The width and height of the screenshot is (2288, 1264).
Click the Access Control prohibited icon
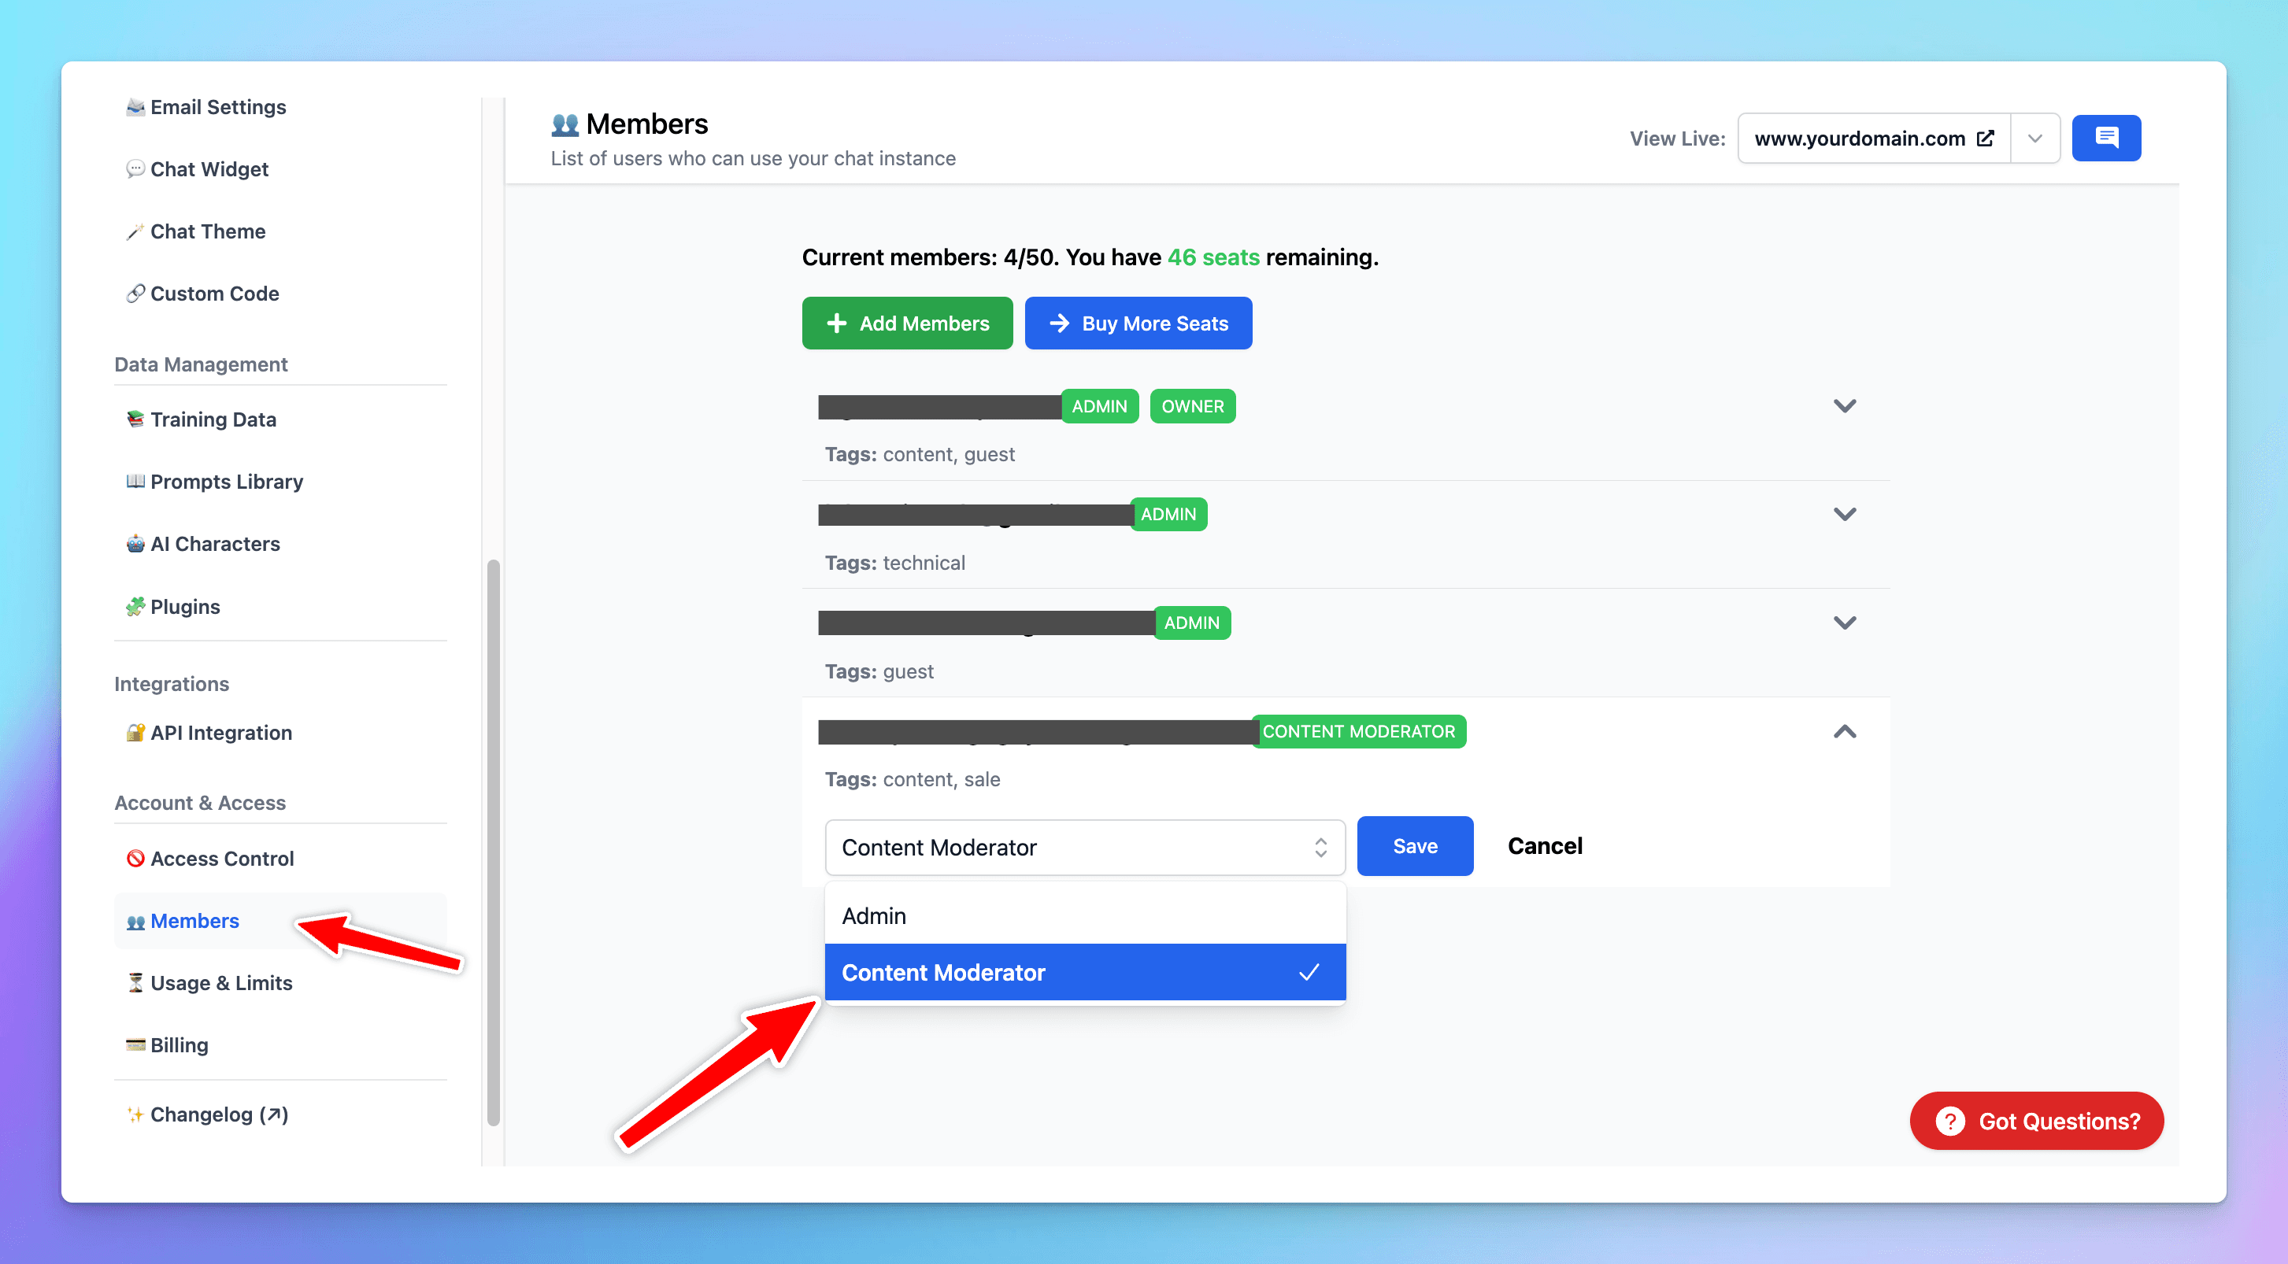point(135,859)
